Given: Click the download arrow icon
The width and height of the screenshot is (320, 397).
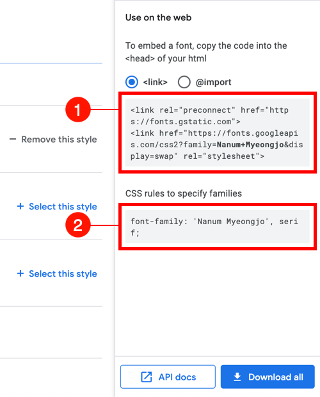Looking at the screenshot, I should pyautogui.click(x=237, y=377).
